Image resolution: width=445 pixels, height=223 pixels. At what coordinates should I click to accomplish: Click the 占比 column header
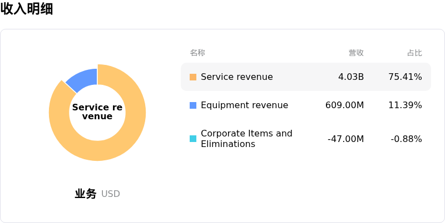point(414,53)
